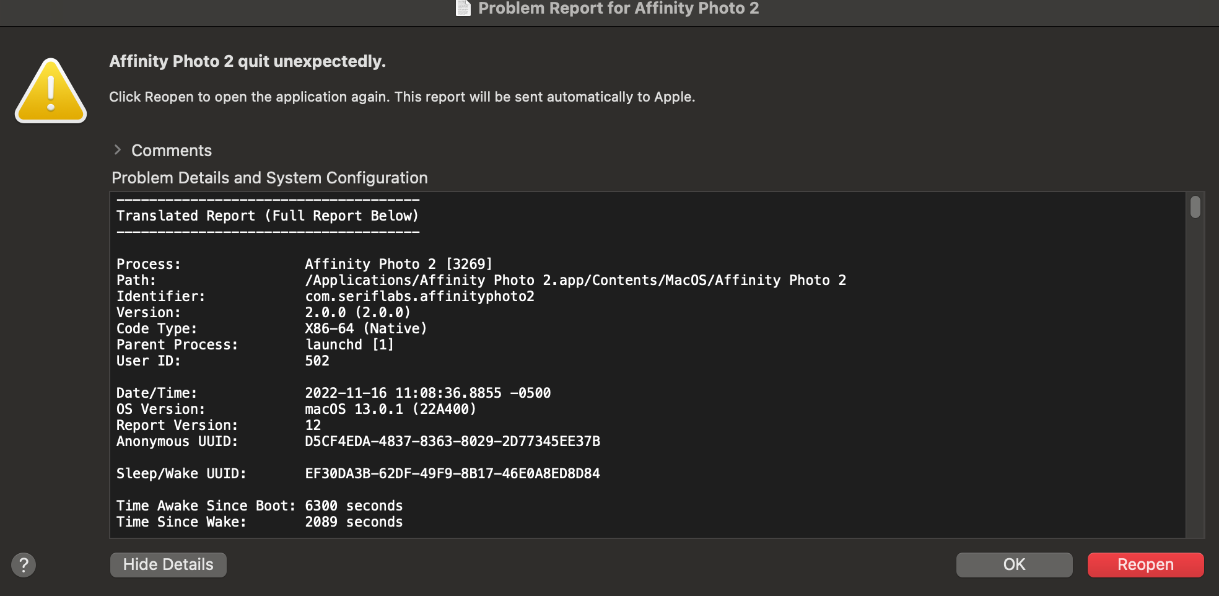Click the document icon in title bar
The width and height of the screenshot is (1219, 596).
[463, 8]
